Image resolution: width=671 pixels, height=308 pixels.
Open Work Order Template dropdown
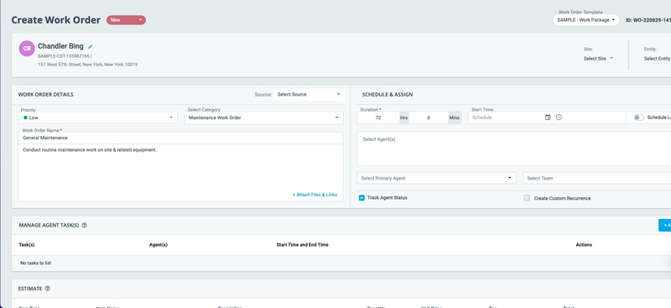(585, 20)
